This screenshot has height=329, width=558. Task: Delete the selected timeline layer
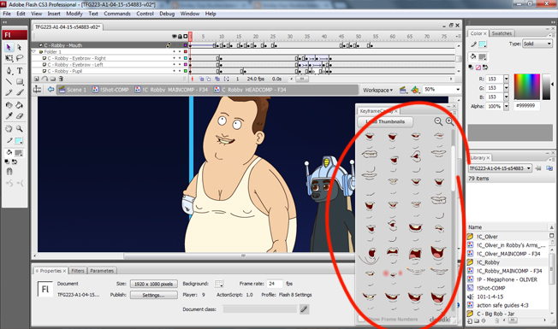pyautogui.click(x=61, y=79)
